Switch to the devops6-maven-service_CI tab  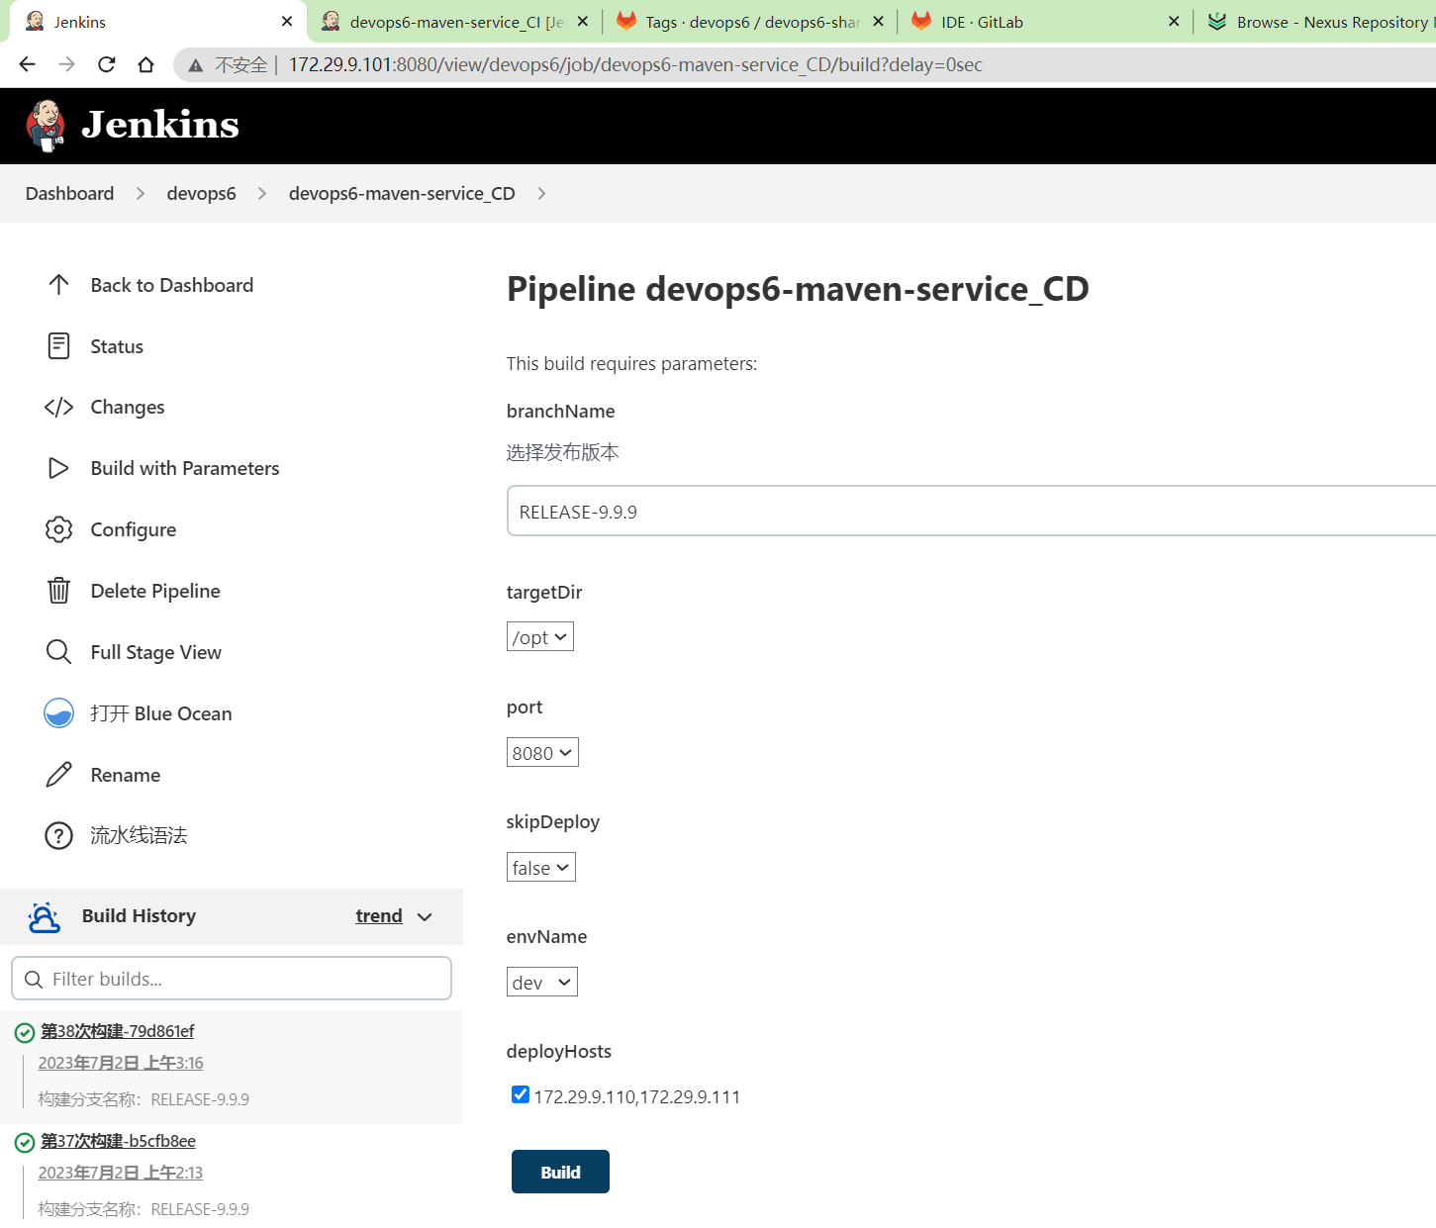[455, 22]
